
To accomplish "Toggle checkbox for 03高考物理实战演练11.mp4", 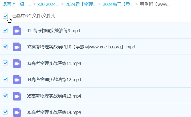I will (5, 63).
